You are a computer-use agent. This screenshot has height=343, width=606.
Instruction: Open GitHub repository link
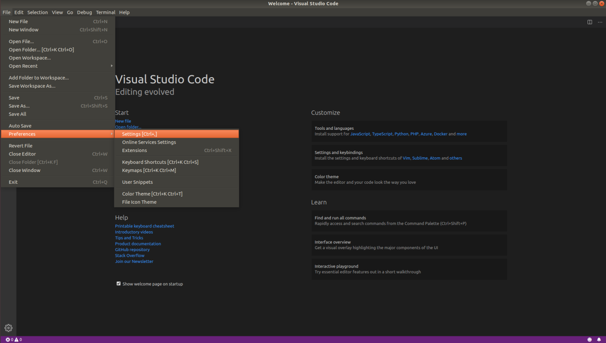[x=132, y=250]
